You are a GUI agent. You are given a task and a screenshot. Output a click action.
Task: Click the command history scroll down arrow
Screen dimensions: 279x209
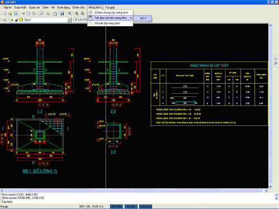[276, 198]
